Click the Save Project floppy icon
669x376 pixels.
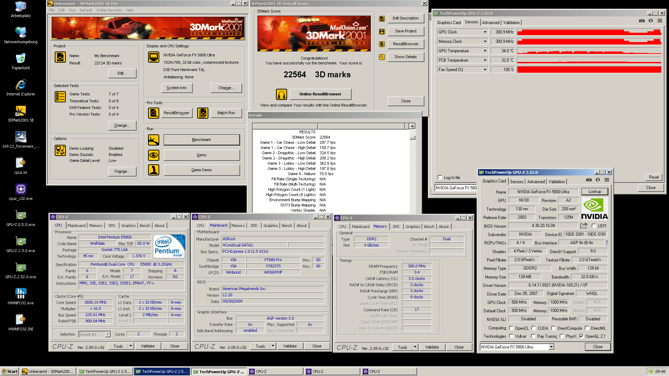coord(382,31)
